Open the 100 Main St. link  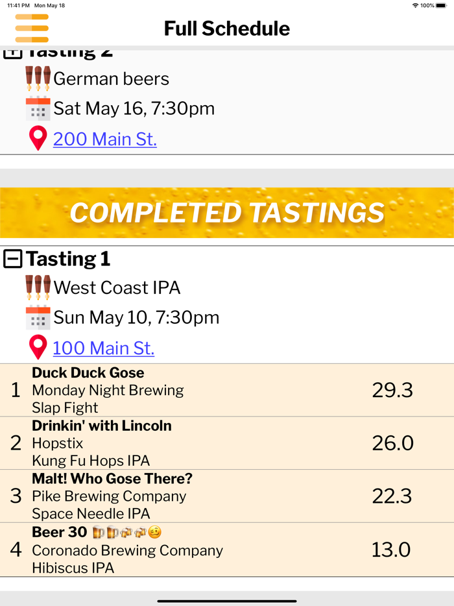tap(103, 348)
